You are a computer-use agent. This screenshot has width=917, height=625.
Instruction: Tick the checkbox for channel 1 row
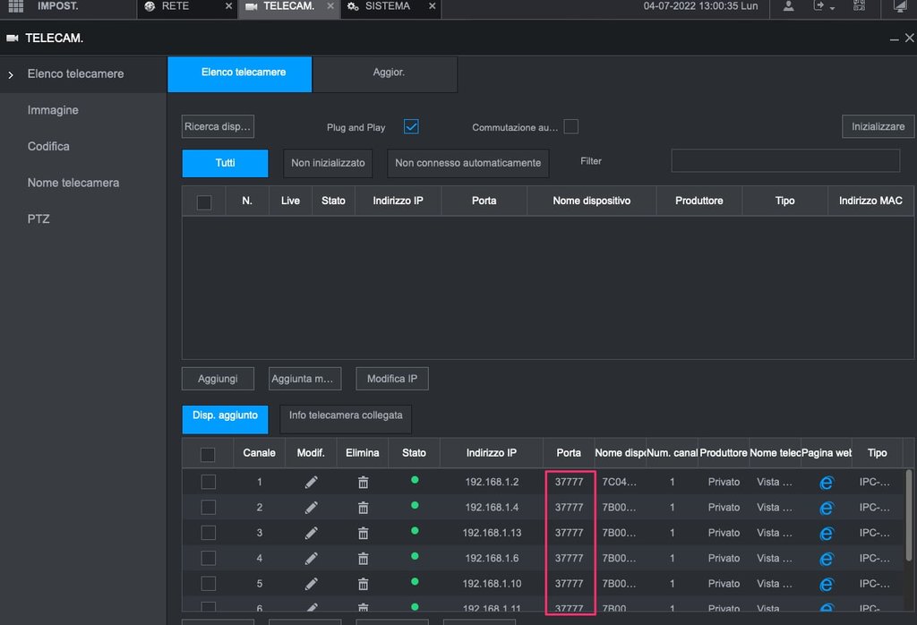[208, 482]
